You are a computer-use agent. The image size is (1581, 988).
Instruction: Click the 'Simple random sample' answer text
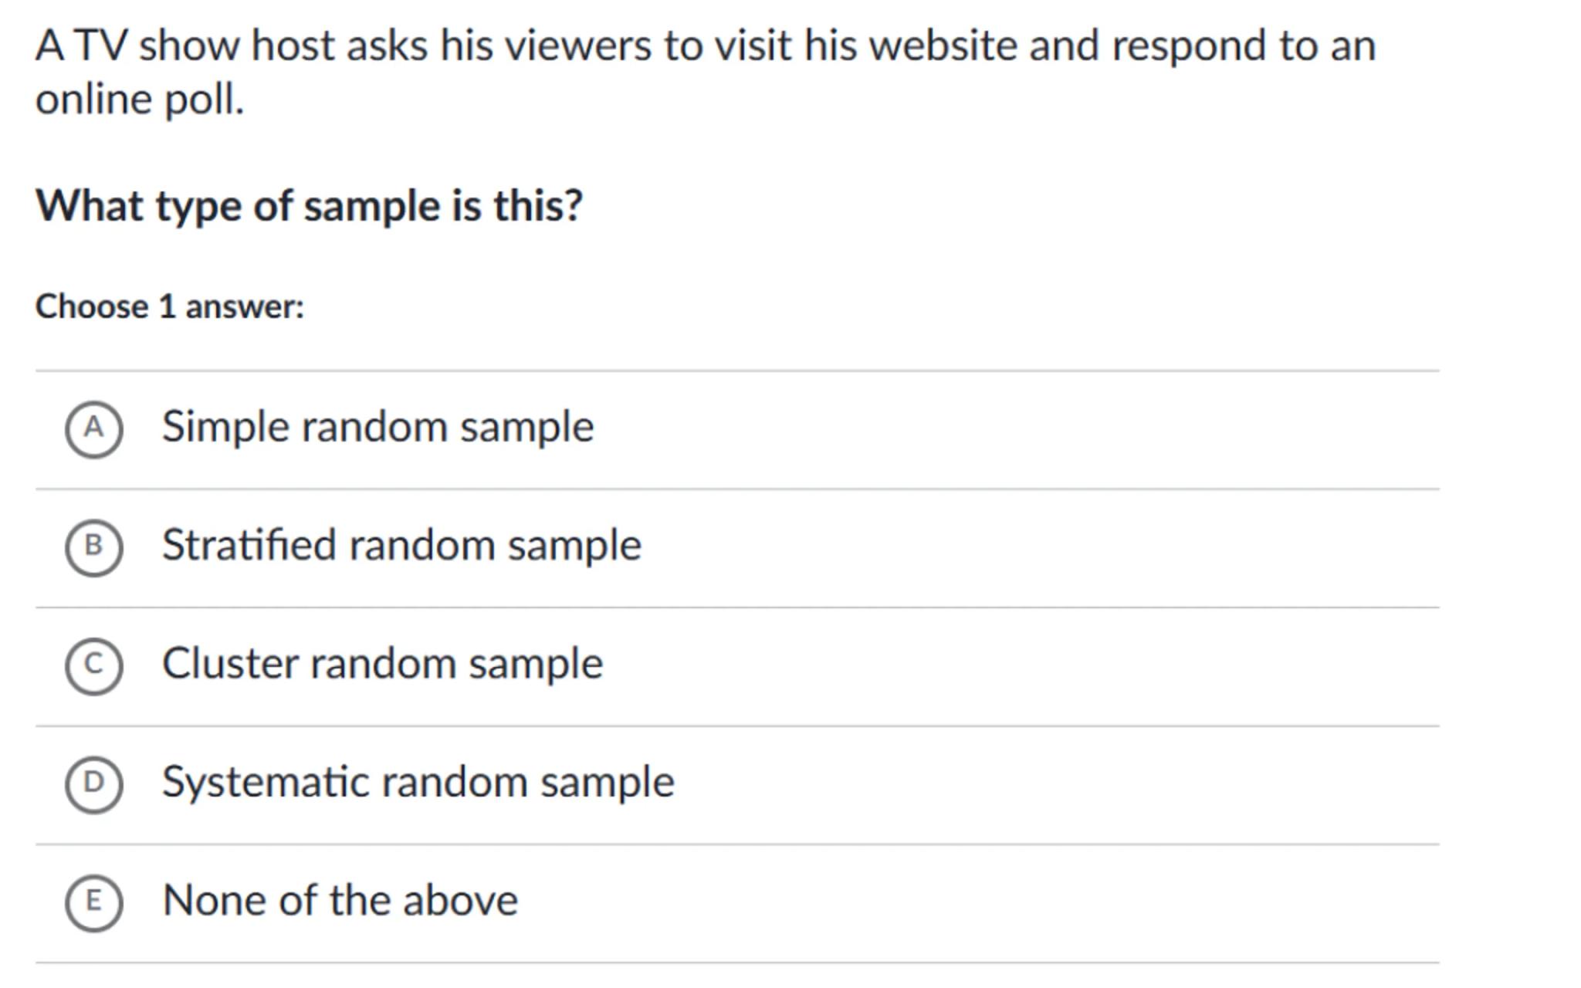(x=377, y=427)
